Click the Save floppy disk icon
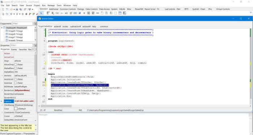 [x=17, y=9]
